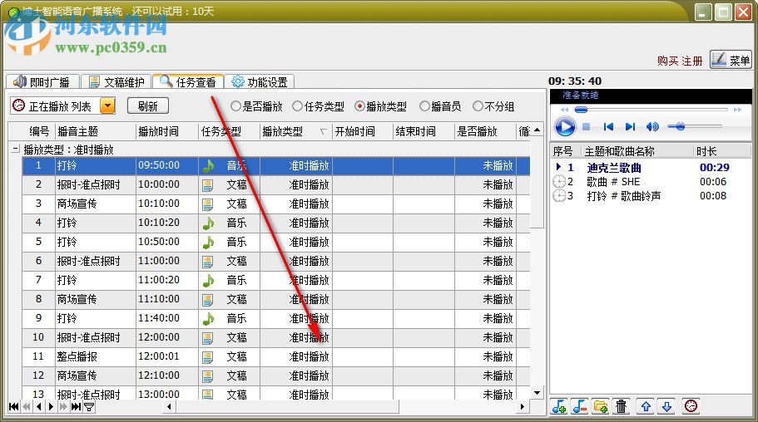The width and height of the screenshot is (758, 422).
Task: Move the selected song down with the blue arrow
Action: tap(666, 406)
